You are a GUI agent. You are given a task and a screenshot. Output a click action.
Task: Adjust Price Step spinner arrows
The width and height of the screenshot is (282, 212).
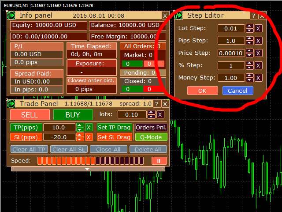pos(249,53)
